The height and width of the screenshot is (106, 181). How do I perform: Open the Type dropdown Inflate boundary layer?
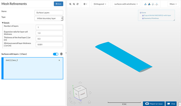(x=49, y=18)
